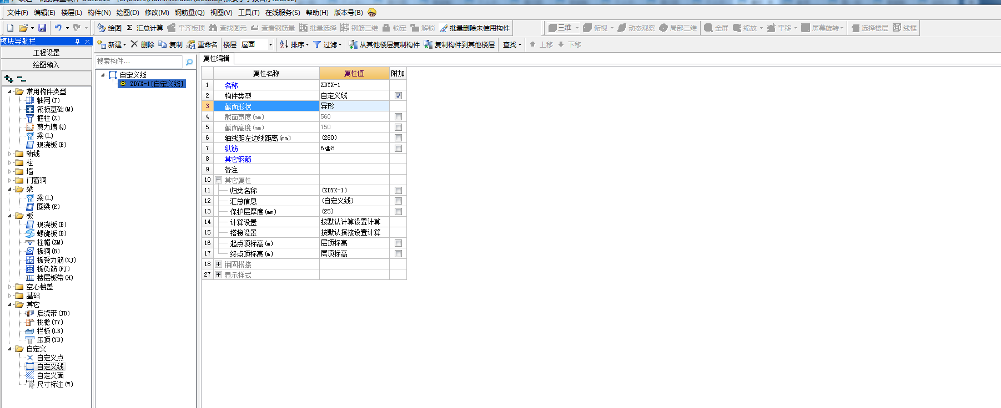Click the open folder icon
This screenshot has width=1001, height=408.
pyautogui.click(x=23, y=28)
